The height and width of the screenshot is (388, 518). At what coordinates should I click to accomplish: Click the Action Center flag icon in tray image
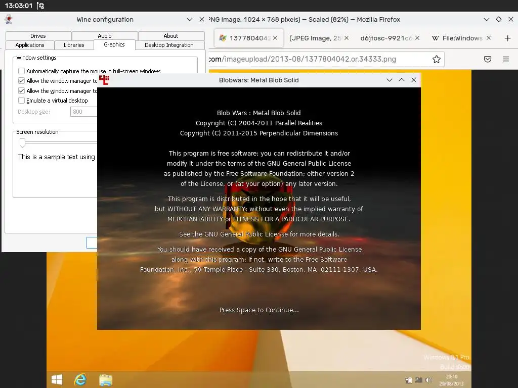click(x=409, y=380)
